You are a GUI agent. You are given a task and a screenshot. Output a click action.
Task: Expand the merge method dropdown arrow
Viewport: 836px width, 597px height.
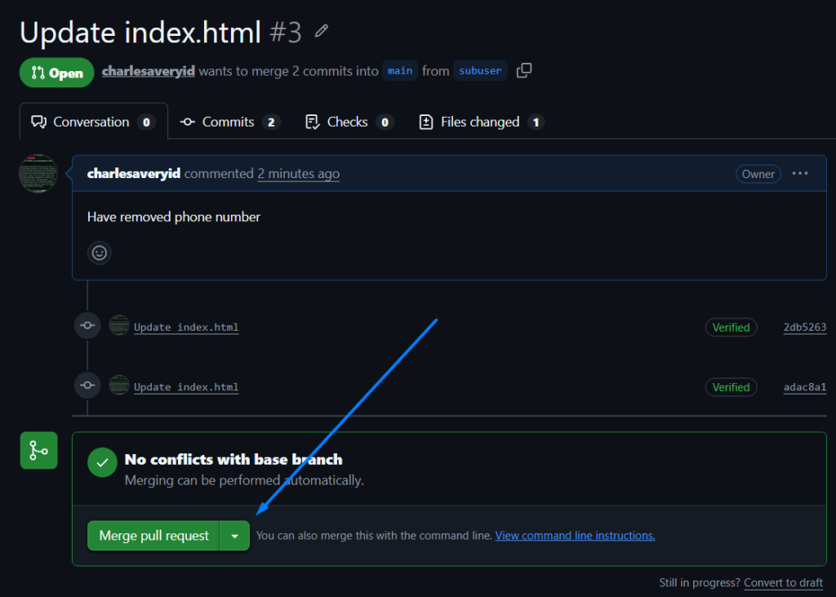pos(234,536)
